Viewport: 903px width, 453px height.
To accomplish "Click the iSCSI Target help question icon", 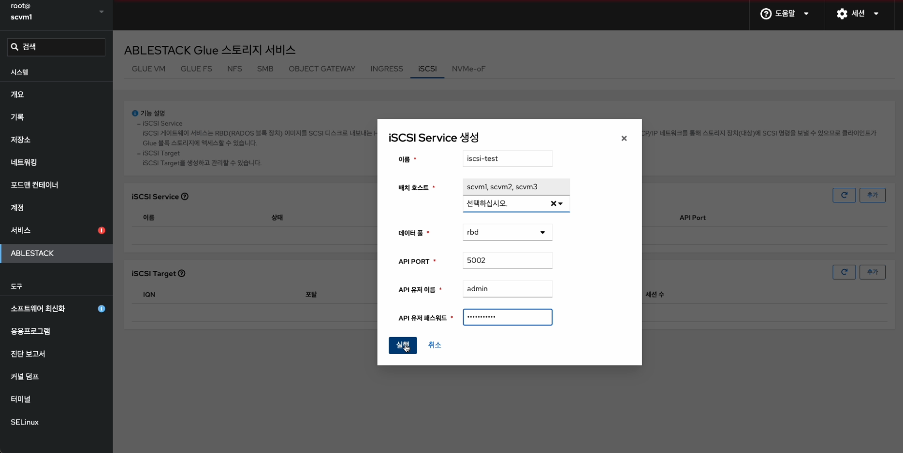I will (182, 273).
